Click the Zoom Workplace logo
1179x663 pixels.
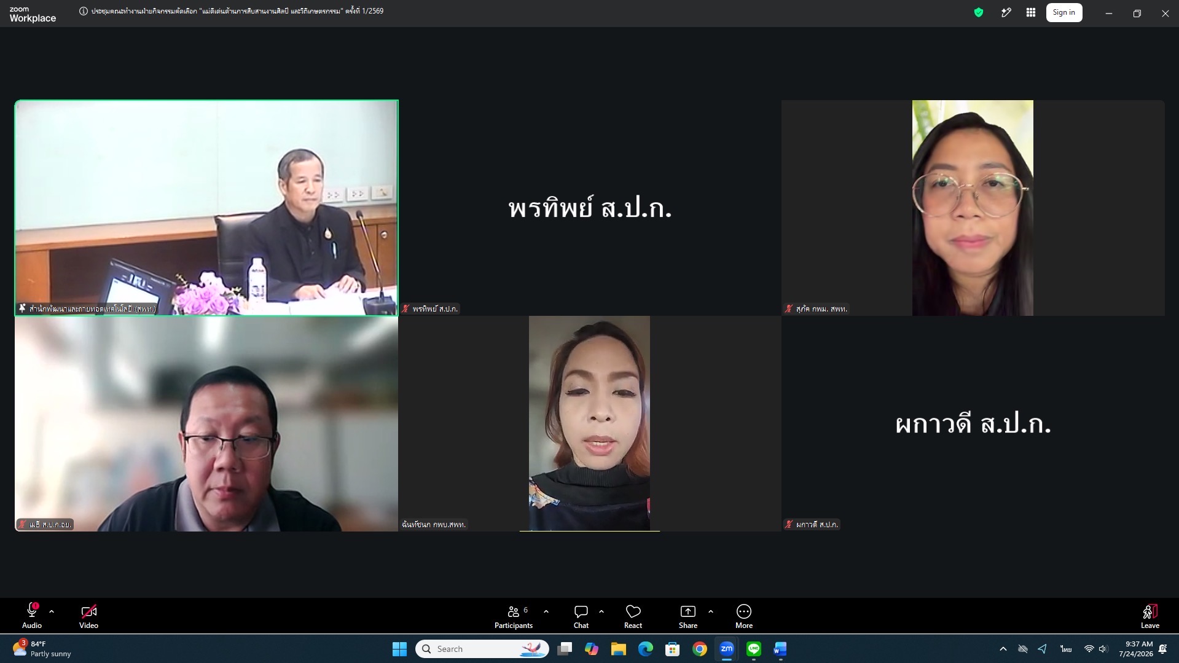(x=33, y=14)
